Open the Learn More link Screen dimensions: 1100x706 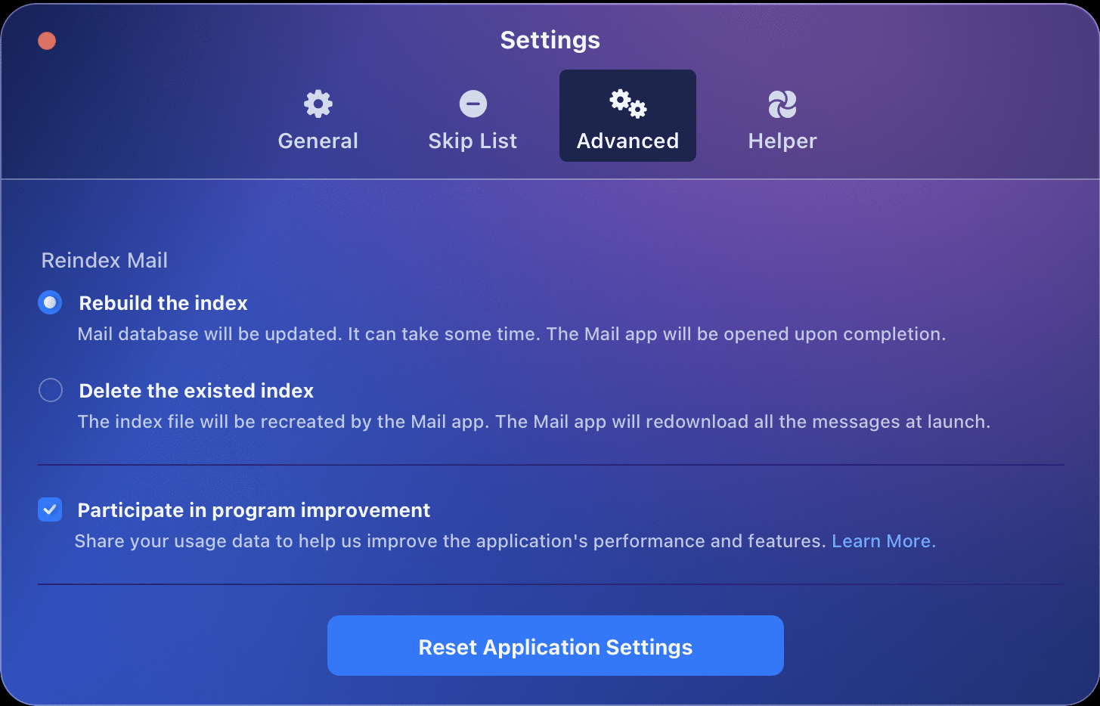pyautogui.click(x=882, y=540)
